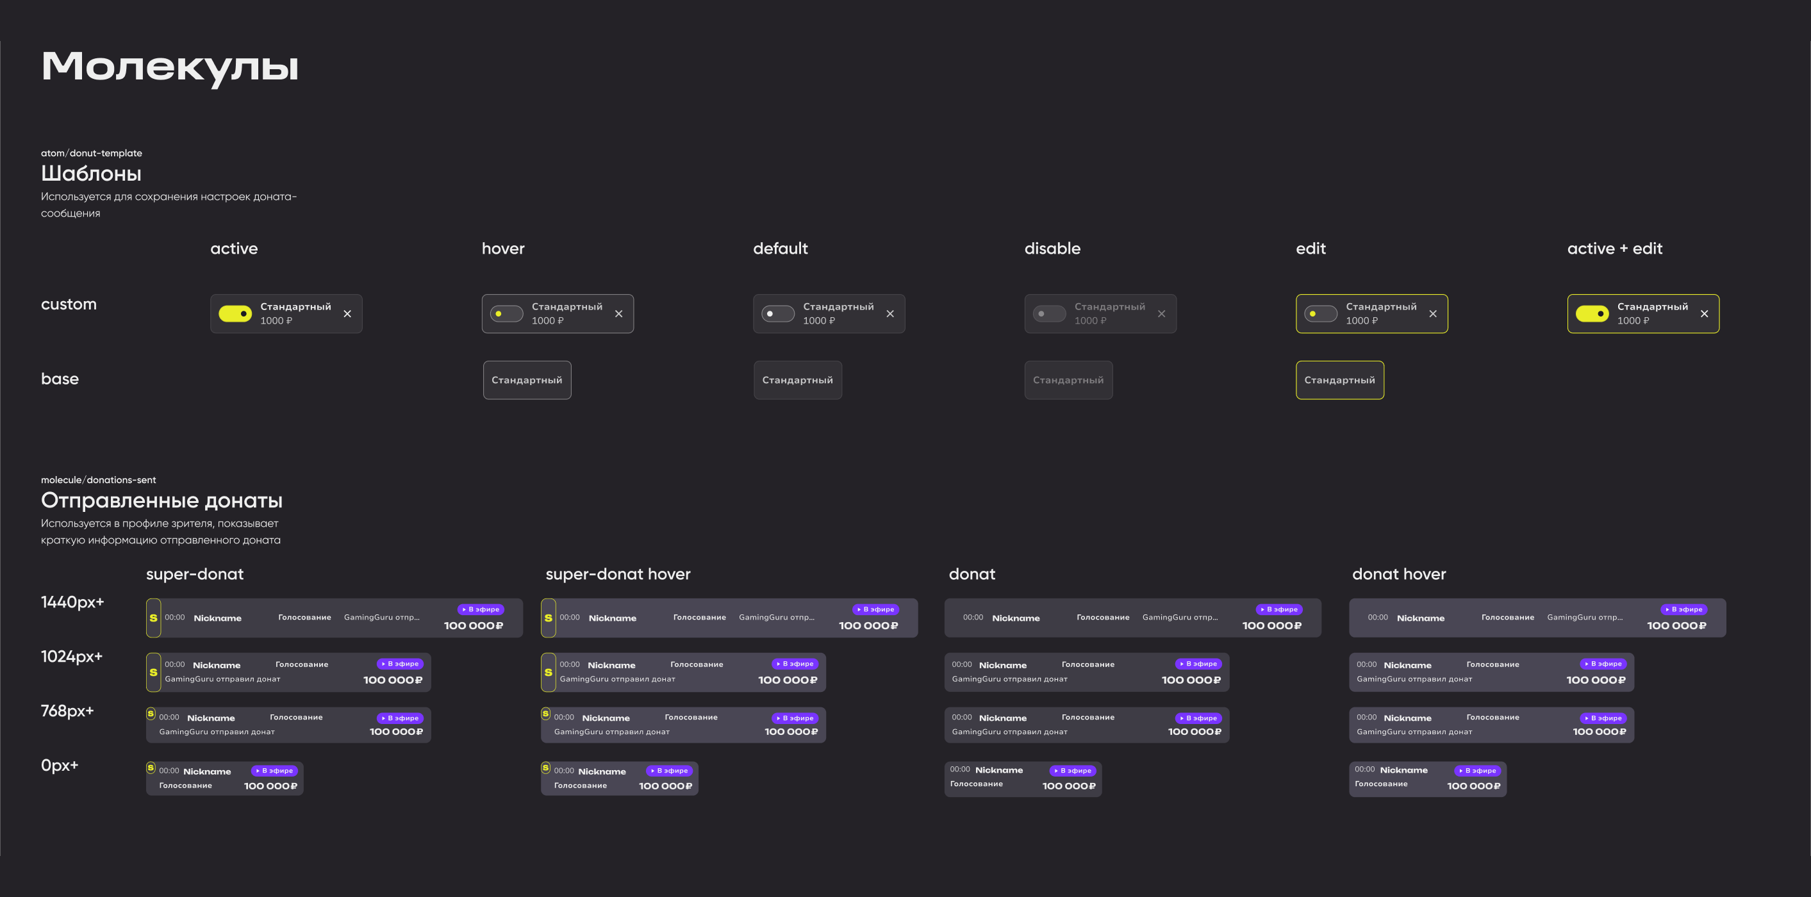The image size is (1811, 897).
Task: Turn off toggle in active custom template
Action: (235, 313)
